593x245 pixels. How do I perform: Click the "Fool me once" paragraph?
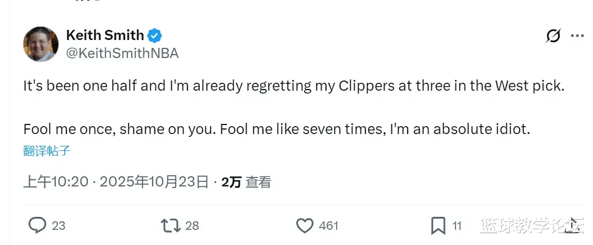[x=277, y=129]
